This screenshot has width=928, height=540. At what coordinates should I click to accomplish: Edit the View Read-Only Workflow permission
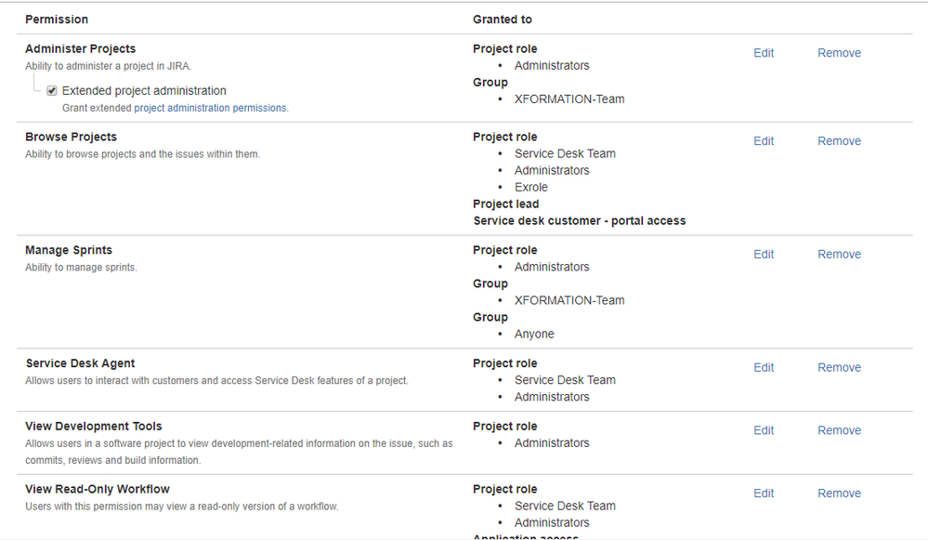tap(763, 493)
